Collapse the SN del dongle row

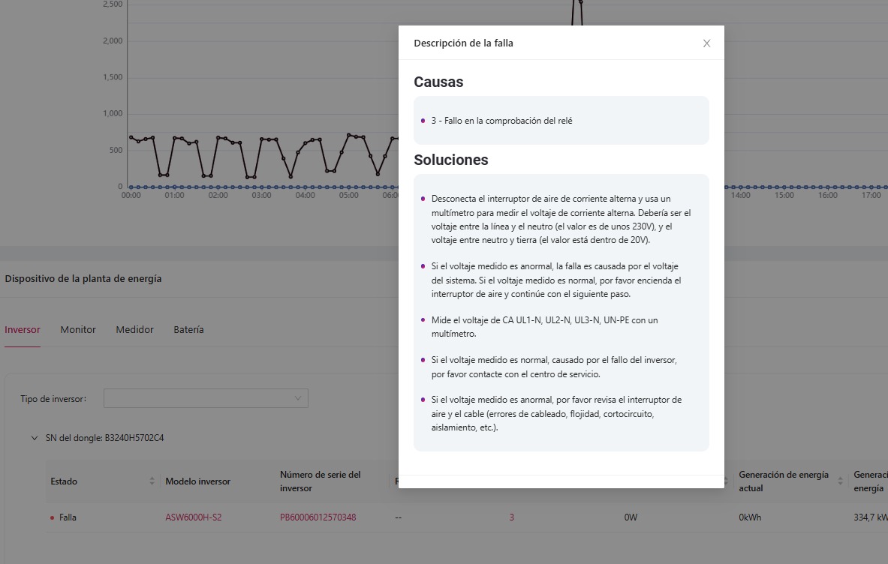[x=35, y=438]
